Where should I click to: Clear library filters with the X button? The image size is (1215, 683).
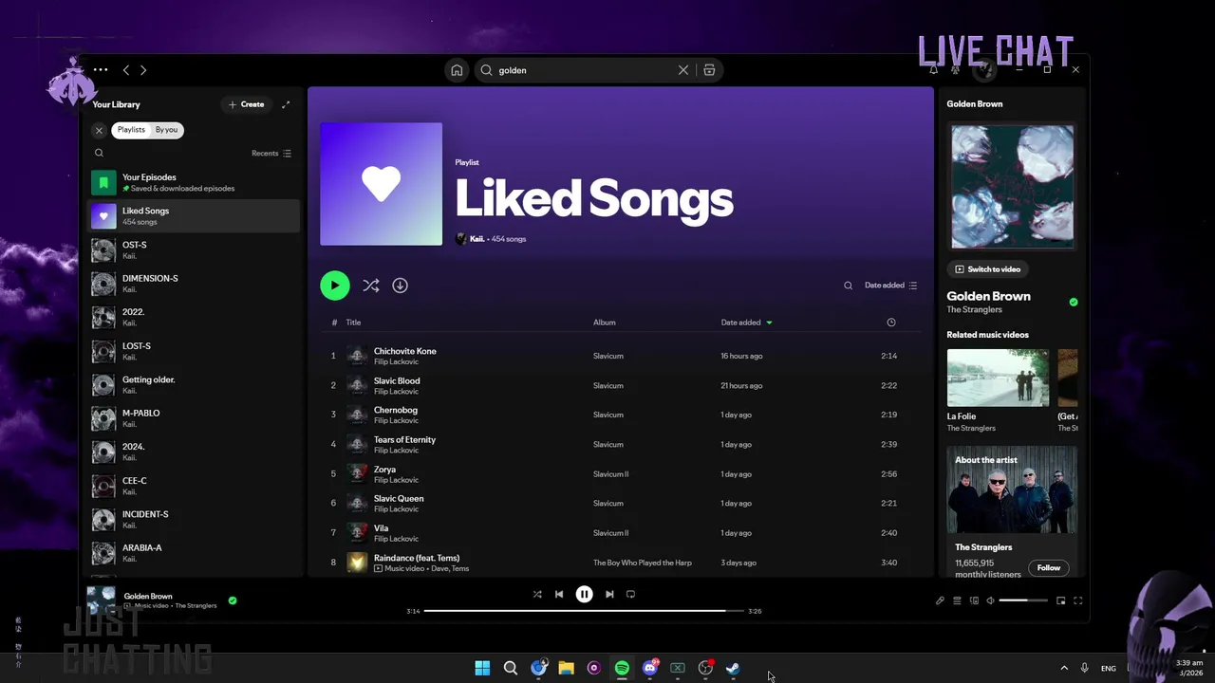point(99,130)
